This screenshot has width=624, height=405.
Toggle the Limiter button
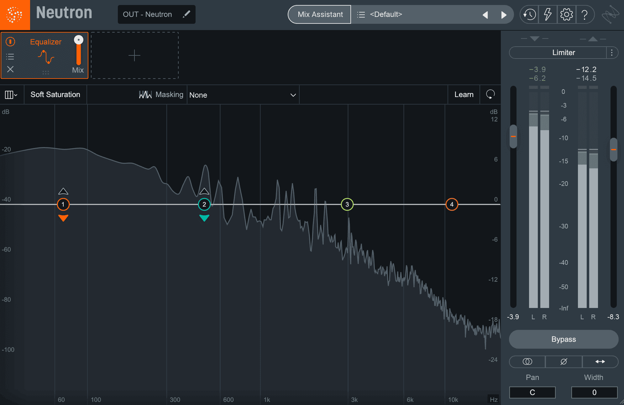[558, 53]
